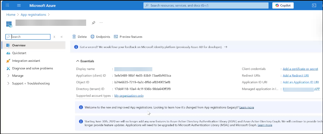Image resolution: width=323 pixels, height=134 pixels.
Task: Go to Home breadcrumb
Action: 11,15
